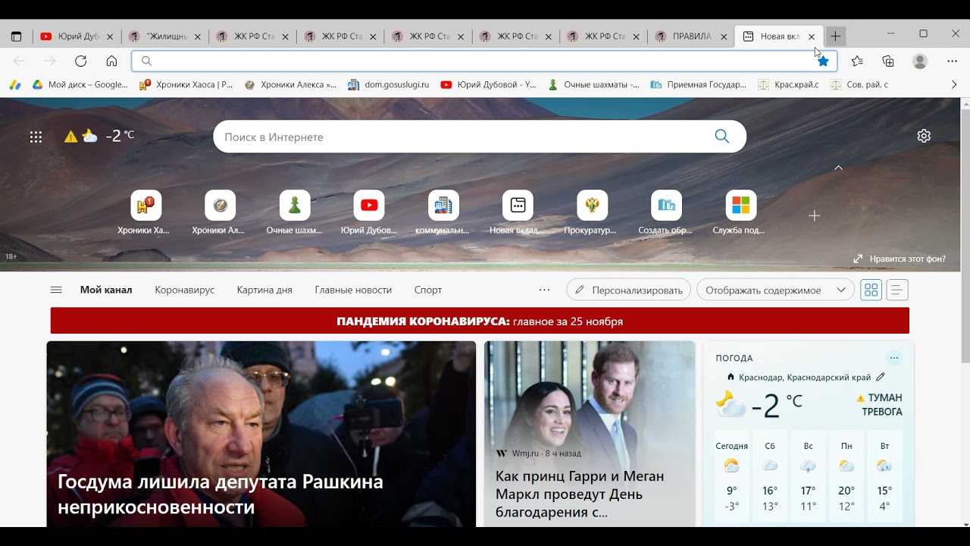Open the -2 °C weather widget at top

[99, 136]
